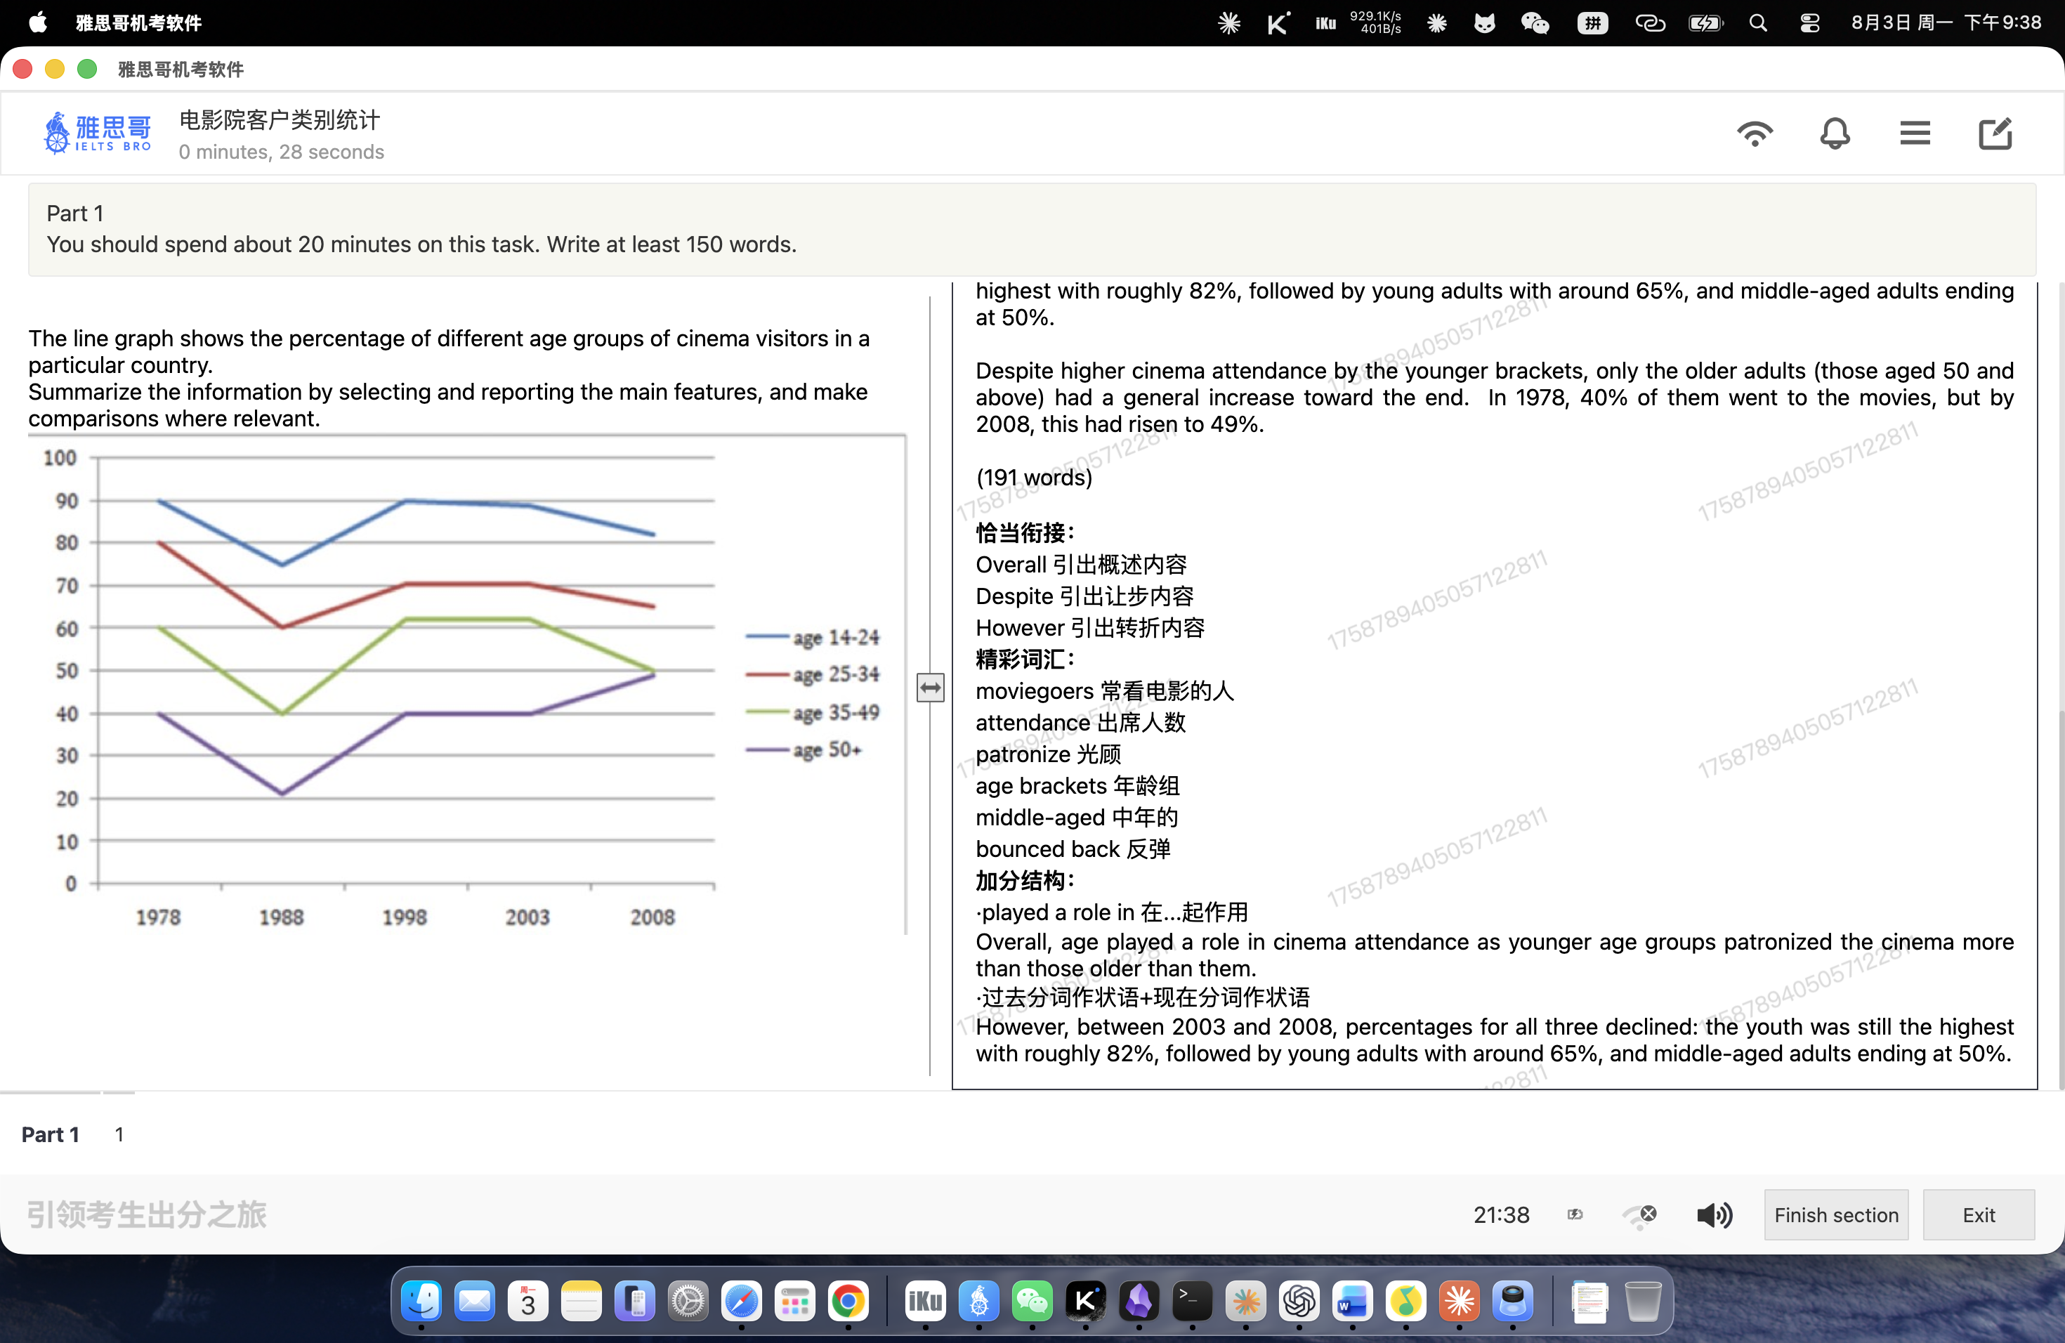Click the Wi-Fi connection status icon
The height and width of the screenshot is (1343, 2065).
[1755, 133]
